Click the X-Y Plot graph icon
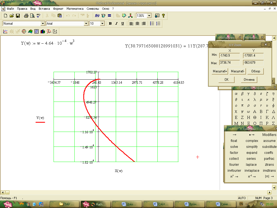This screenshot has height=208, width=277. point(5,31)
